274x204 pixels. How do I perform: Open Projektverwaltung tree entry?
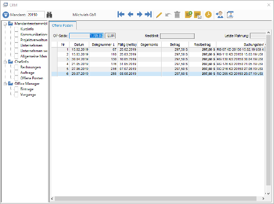click(x=33, y=40)
